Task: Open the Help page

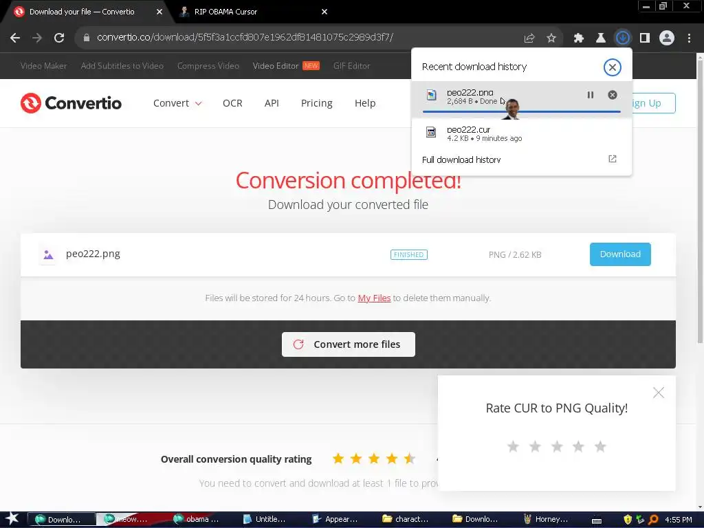Action: tap(365, 103)
